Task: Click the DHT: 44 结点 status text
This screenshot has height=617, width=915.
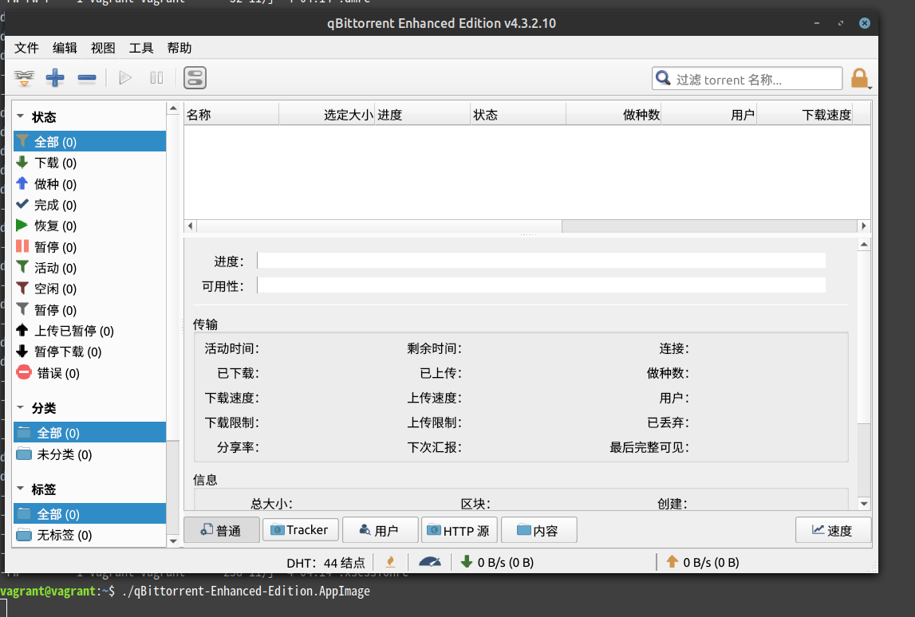Action: (x=325, y=563)
